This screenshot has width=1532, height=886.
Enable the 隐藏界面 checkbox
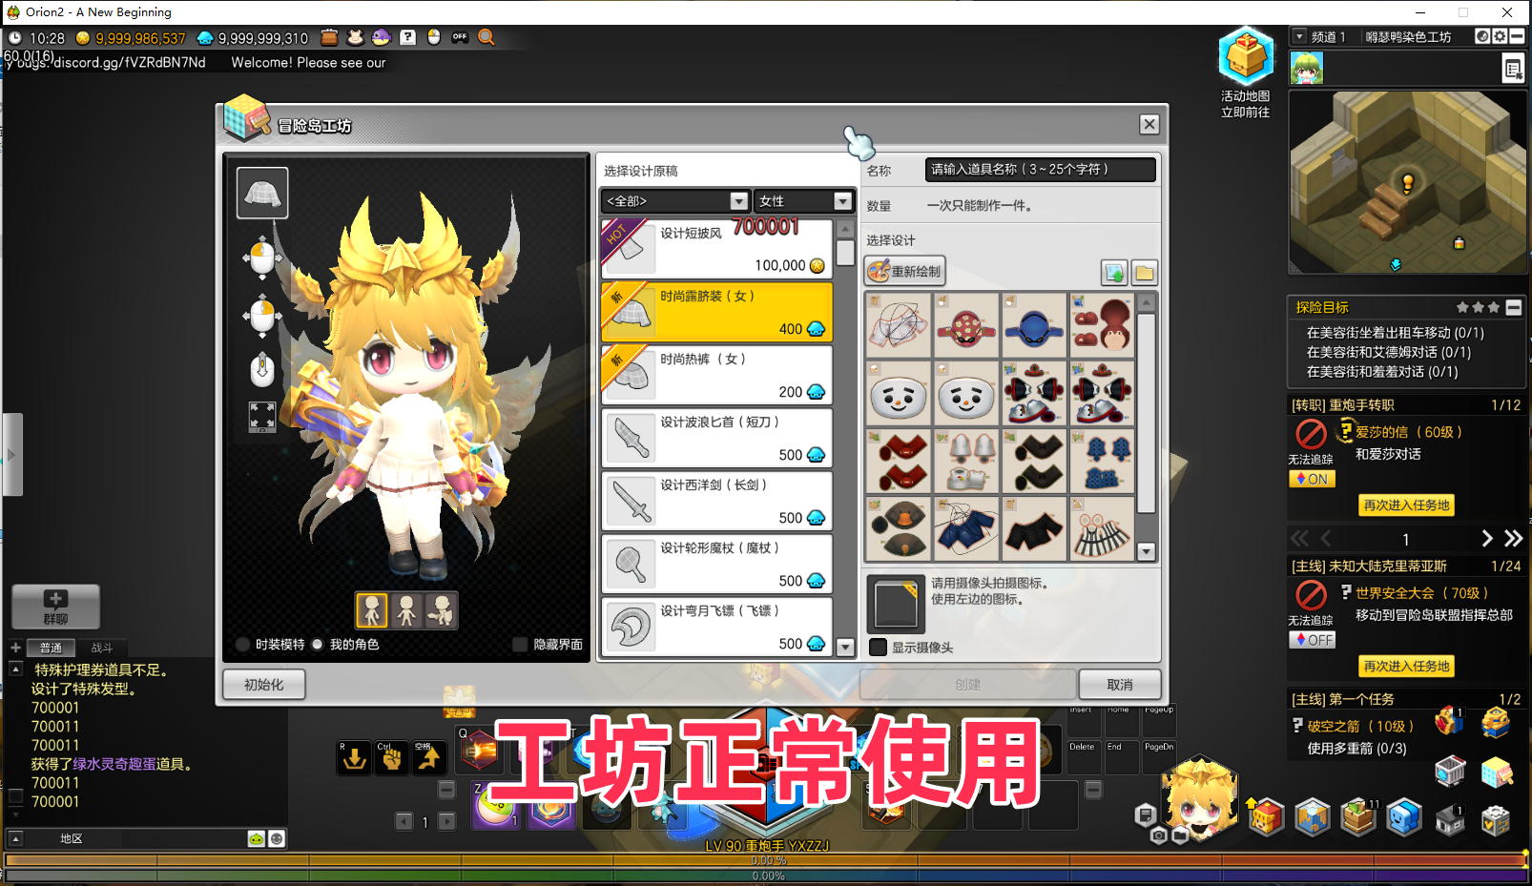click(x=518, y=644)
